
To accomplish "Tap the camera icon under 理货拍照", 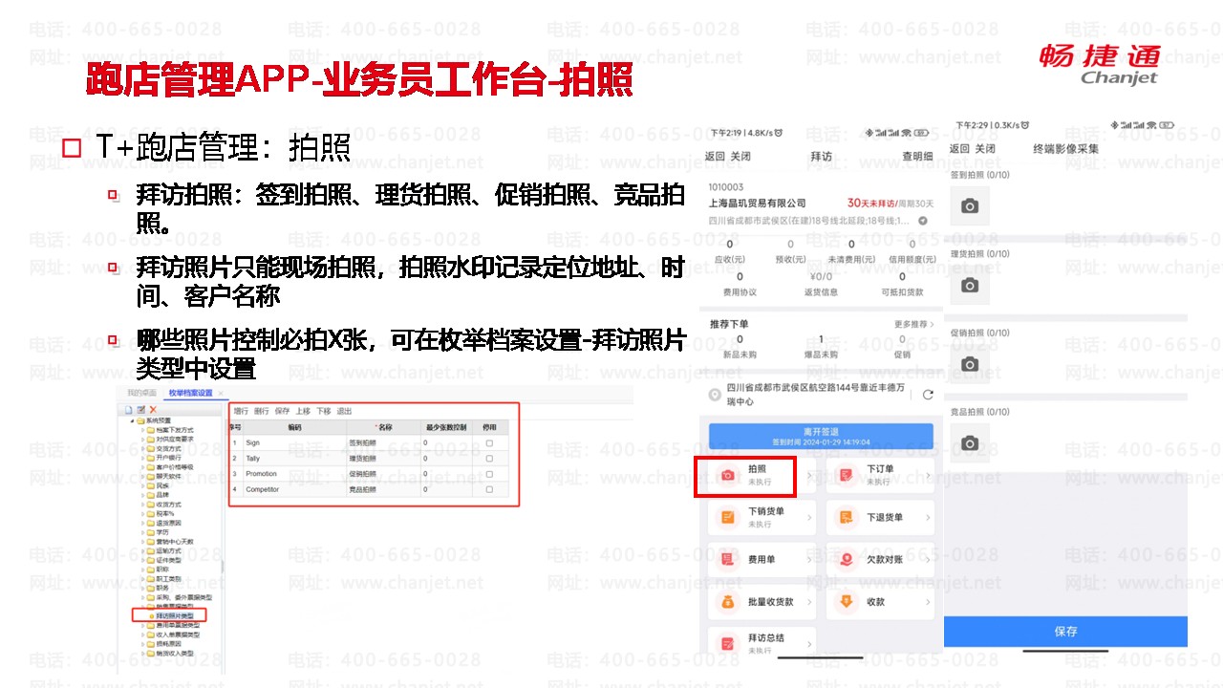I will 969,286.
